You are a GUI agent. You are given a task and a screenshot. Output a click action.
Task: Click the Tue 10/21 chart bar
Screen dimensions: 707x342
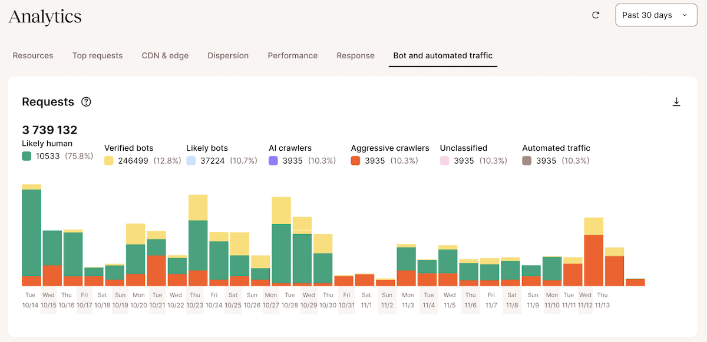click(156, 258)
